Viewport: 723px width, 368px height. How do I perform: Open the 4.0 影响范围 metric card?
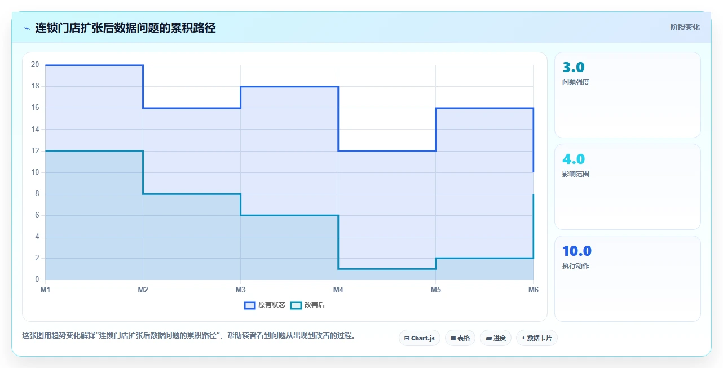pos(628,187)
